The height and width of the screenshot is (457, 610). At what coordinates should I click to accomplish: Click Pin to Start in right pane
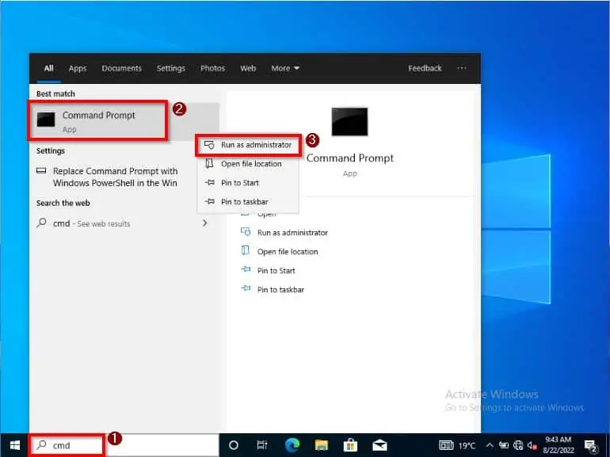[268, 271]
